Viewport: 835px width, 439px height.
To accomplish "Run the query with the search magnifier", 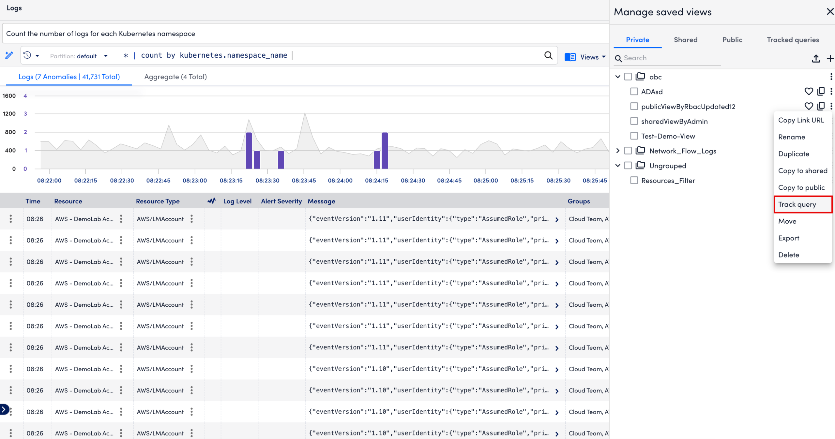I will pyautogui.click(x=548, y=55).
